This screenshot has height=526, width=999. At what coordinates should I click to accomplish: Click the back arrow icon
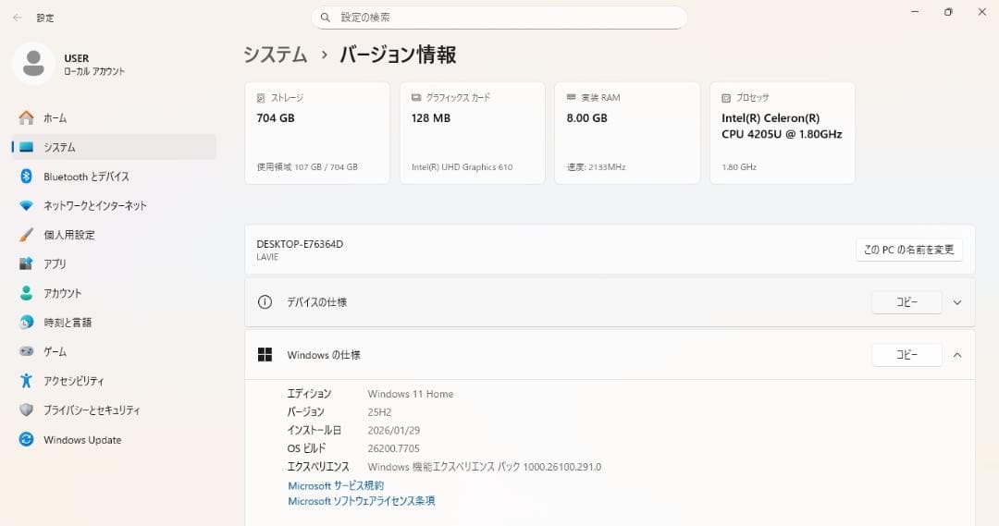pos(18,18)
